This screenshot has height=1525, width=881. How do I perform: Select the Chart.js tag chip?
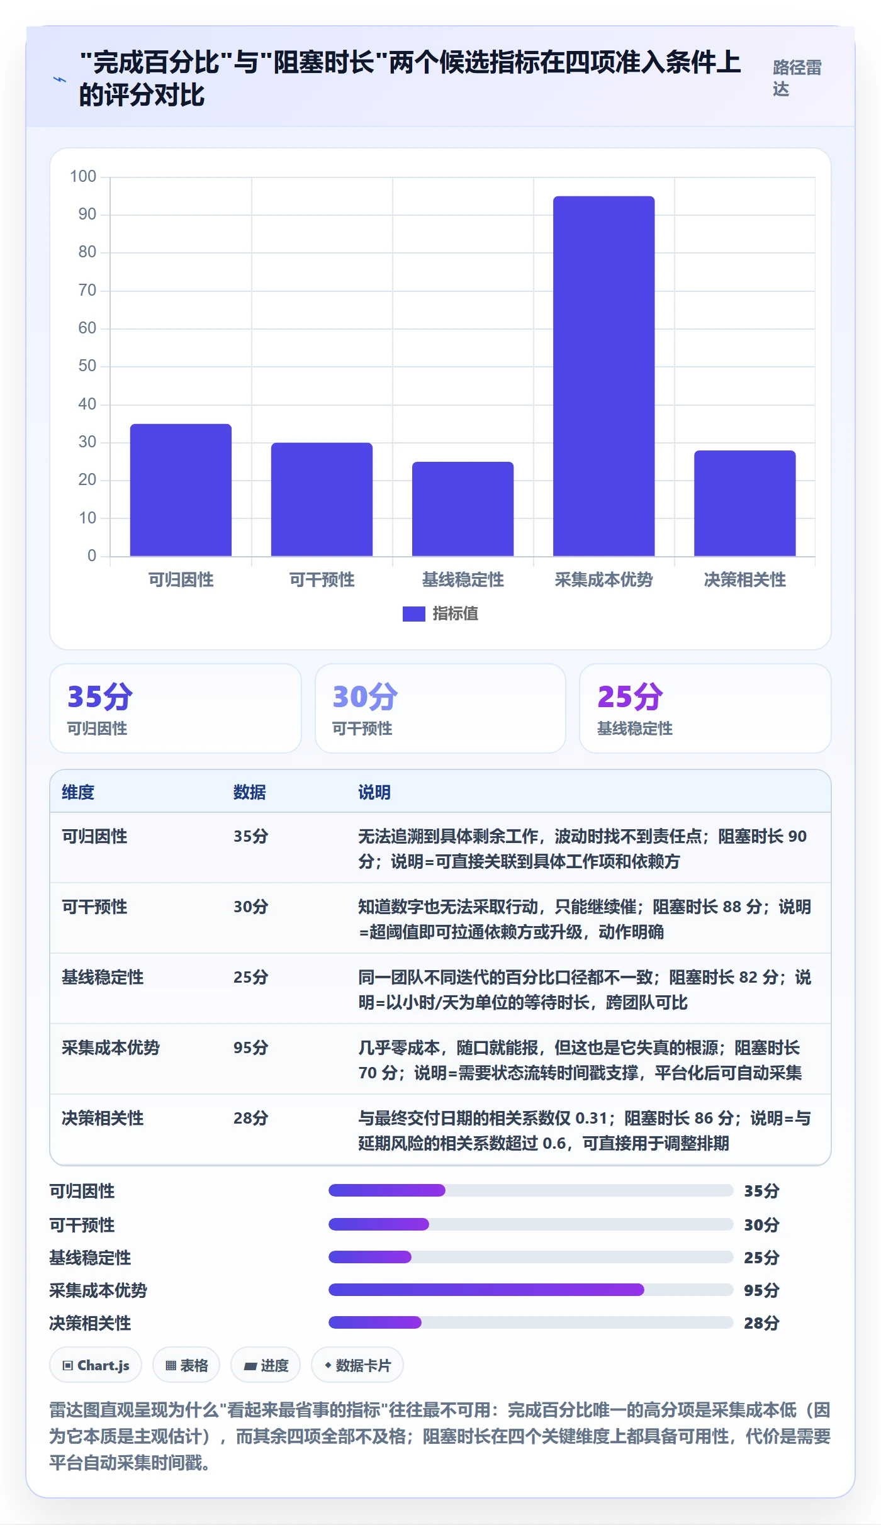[96, 1365]
